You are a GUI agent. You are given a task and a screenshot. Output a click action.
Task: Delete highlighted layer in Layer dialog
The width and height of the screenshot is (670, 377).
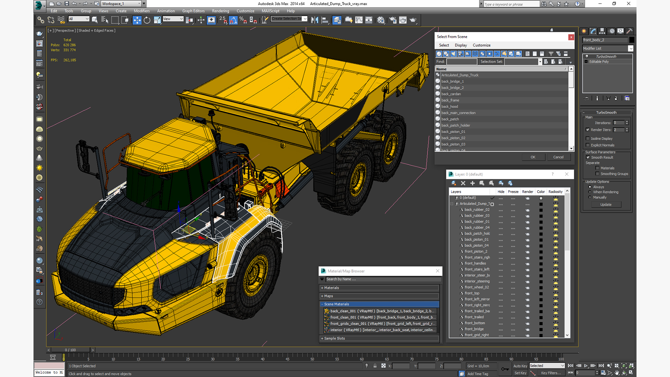tap(463, 183)
